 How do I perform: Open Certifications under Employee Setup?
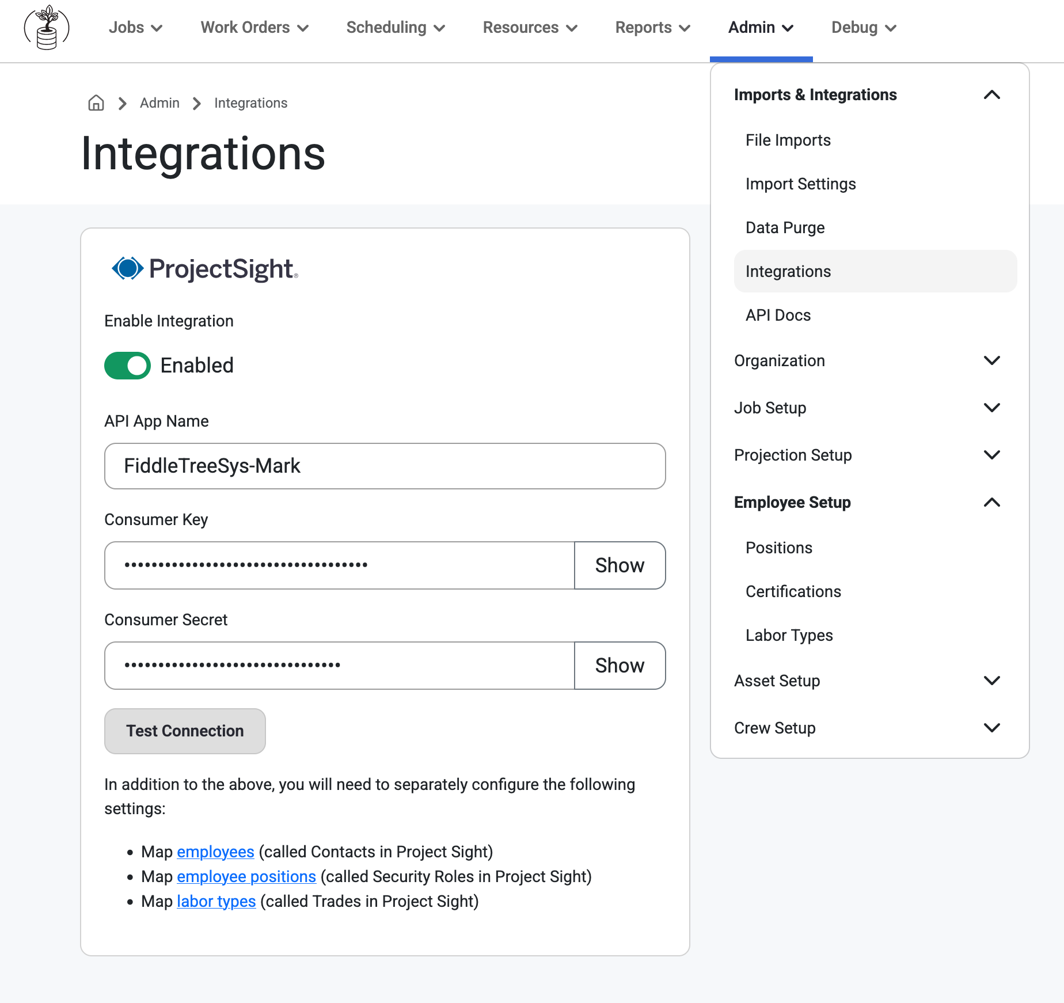point(875,591)
